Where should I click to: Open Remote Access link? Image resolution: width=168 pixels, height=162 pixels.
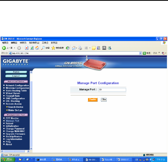[14, 104]
